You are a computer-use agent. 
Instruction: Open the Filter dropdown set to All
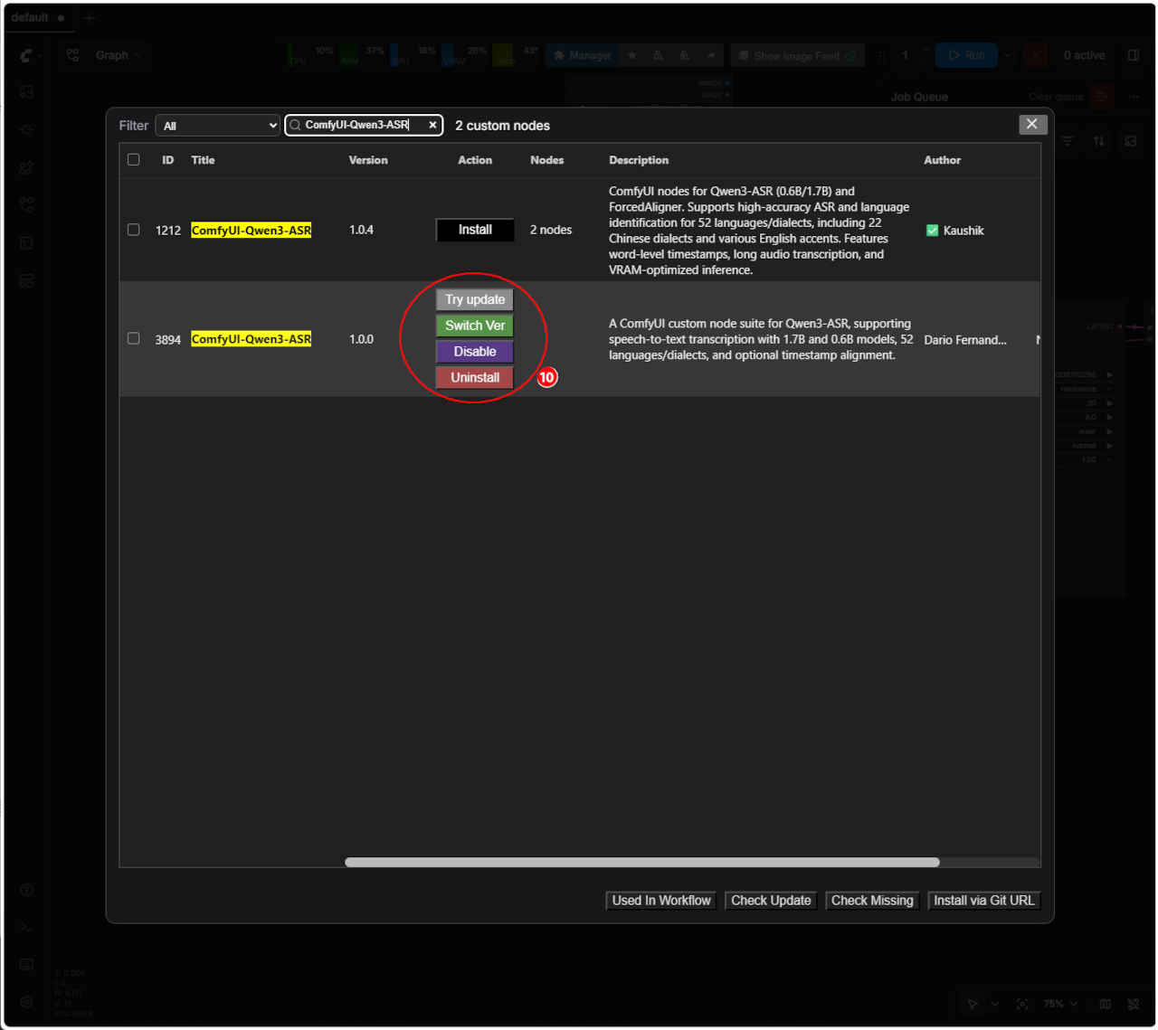click(x=218, y=126)
